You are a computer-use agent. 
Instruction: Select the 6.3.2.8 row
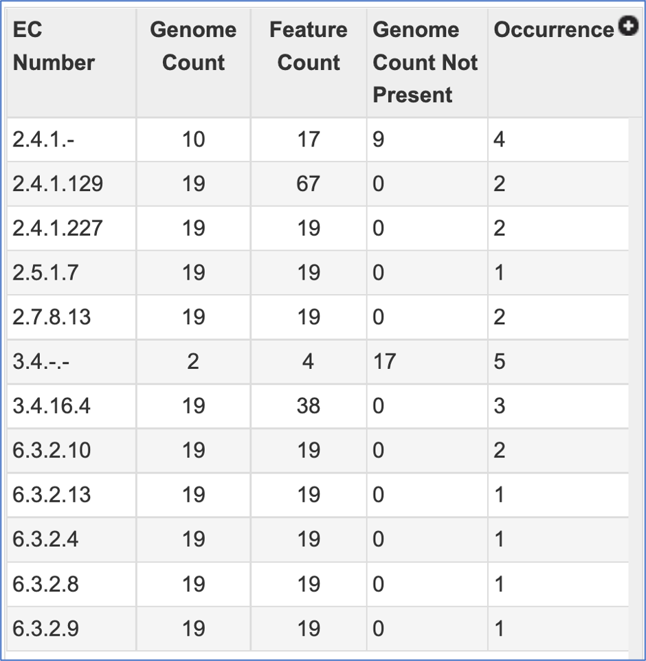[318, 584]
